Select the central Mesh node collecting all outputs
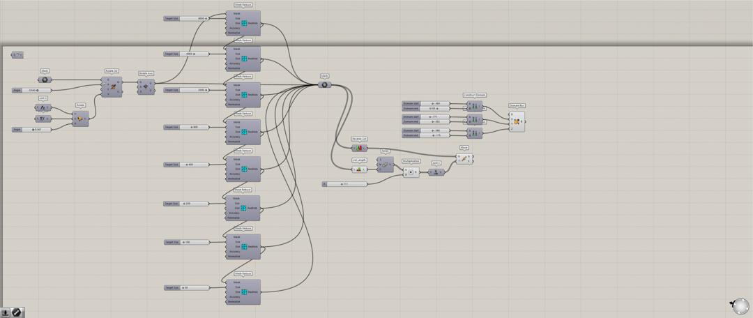The height and width of the screenshot is (318, 753). tap(324, 85)
